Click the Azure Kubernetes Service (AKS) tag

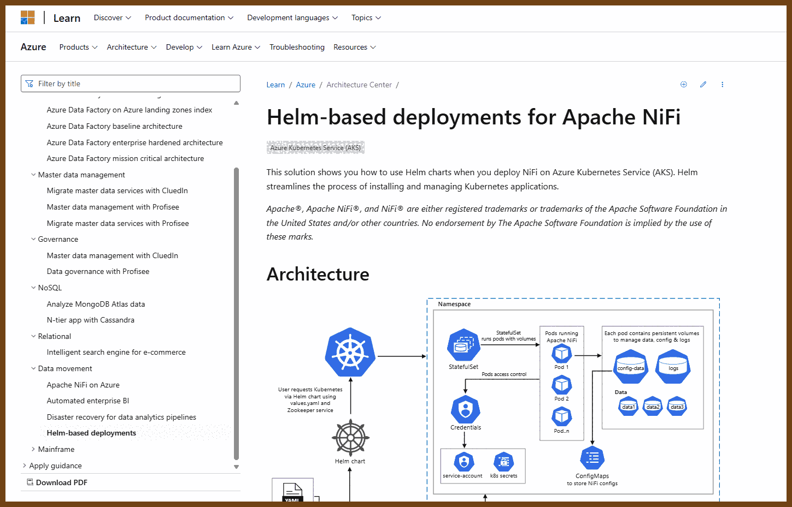pyautogui.click(x=315, y=147)
